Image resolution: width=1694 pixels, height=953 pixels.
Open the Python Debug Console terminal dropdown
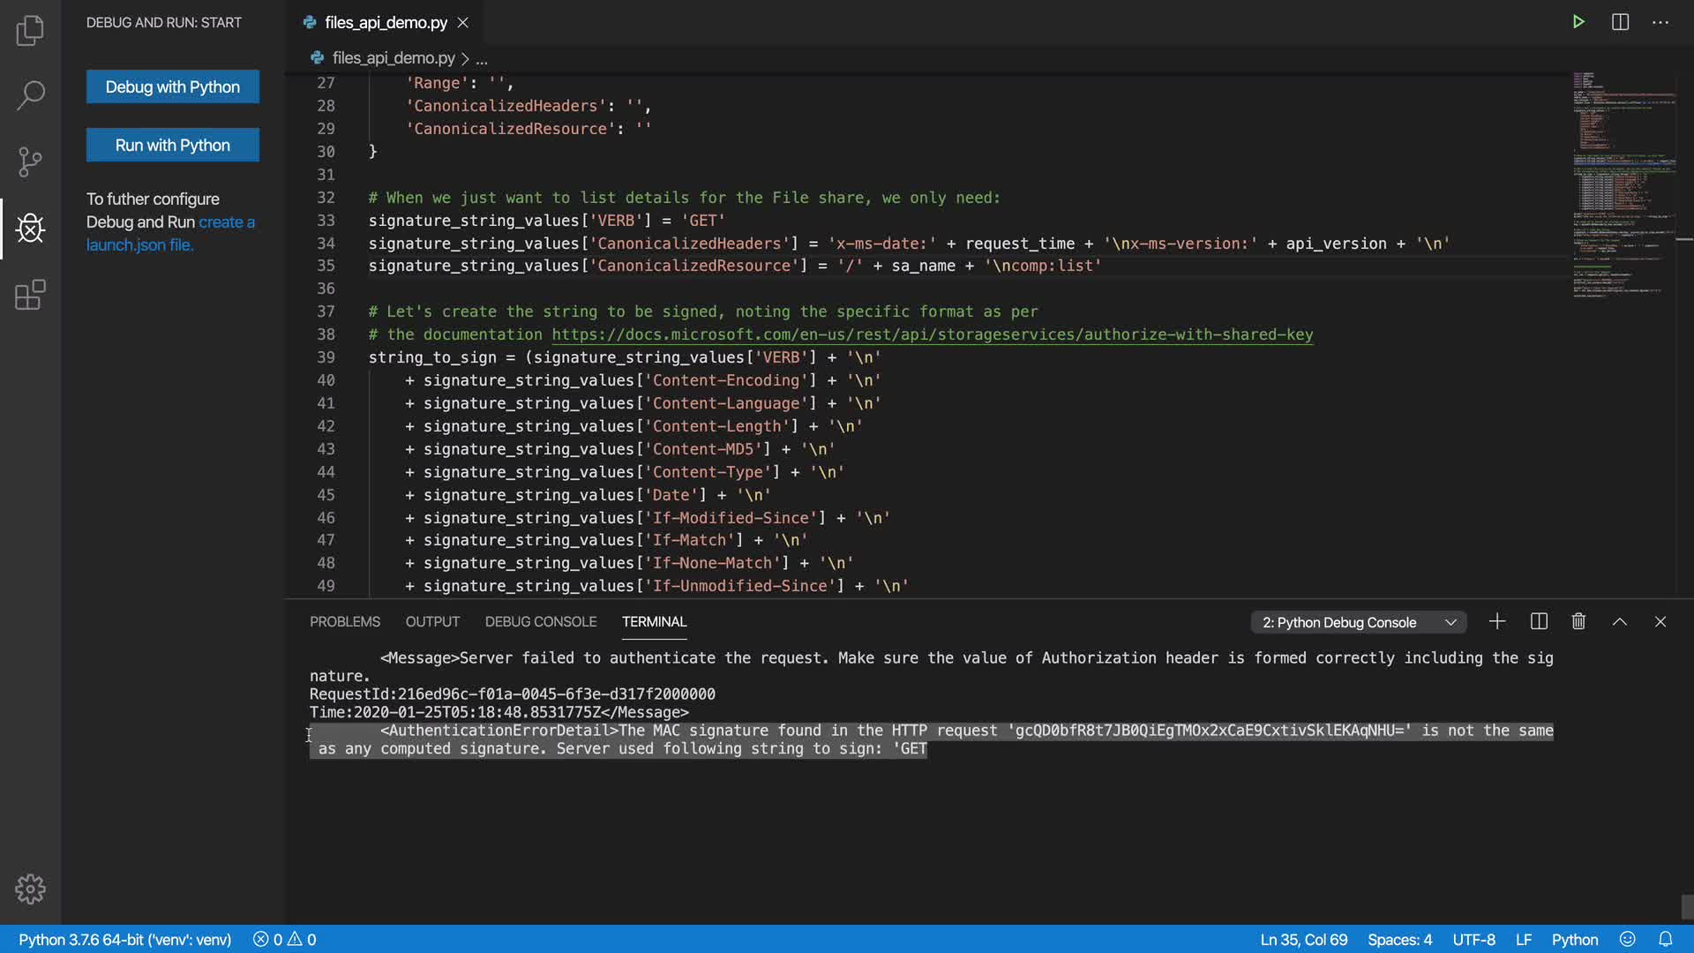coord(1358,622)
